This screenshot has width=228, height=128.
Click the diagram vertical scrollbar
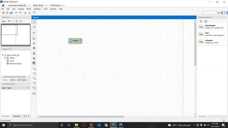[x=195, y=43]
